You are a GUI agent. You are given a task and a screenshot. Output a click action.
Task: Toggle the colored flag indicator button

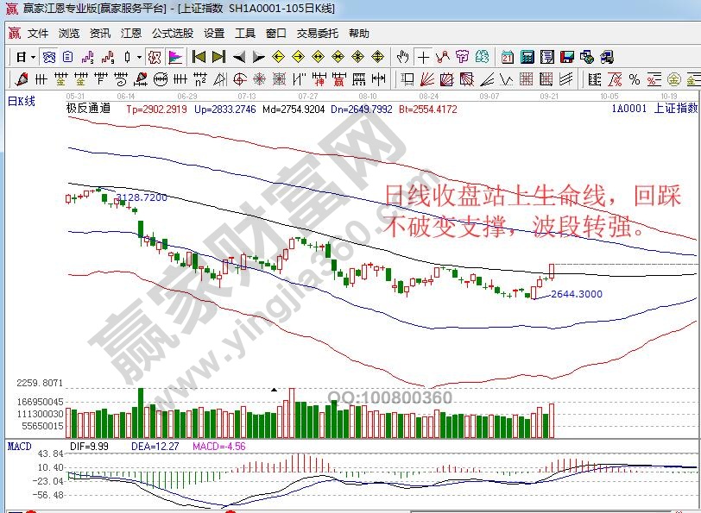pos(174,58)
